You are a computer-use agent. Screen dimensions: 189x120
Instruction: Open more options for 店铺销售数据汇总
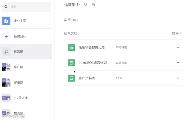[177, 47]
